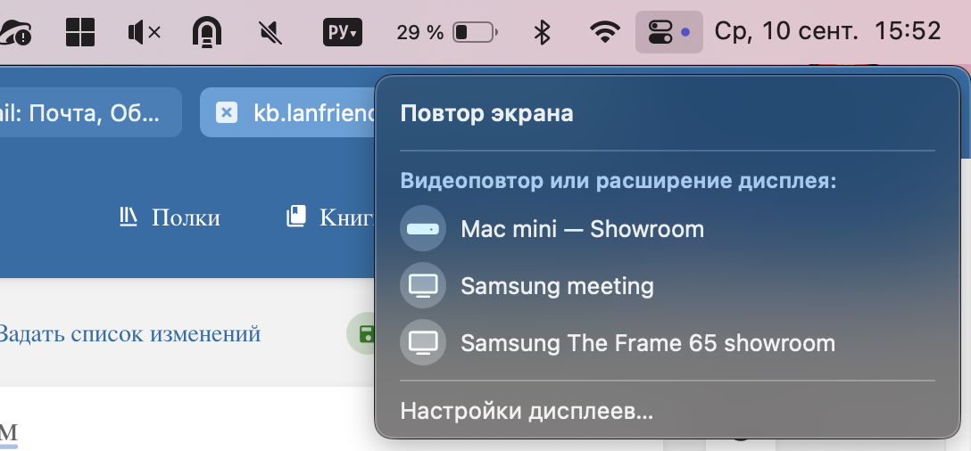The image size is (971, 451).
Task: Click the crossed-out bell notifications icon
Action: [270, 33]
